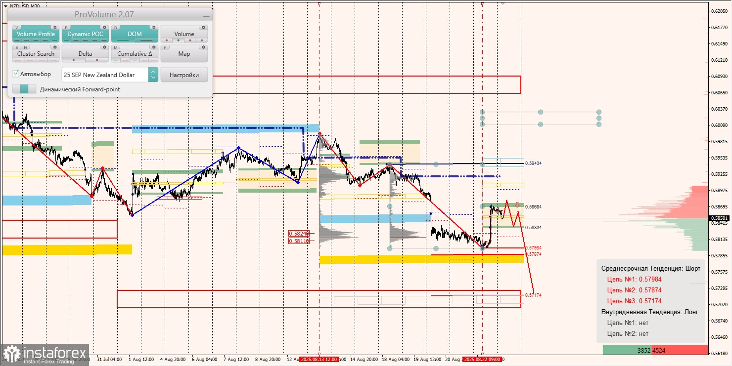The height and width of the screenshot is (366, 732).
Task: Click the 2025.08.22 09:00 date marker
Action: pyautogui.click(x=482, y=360)
